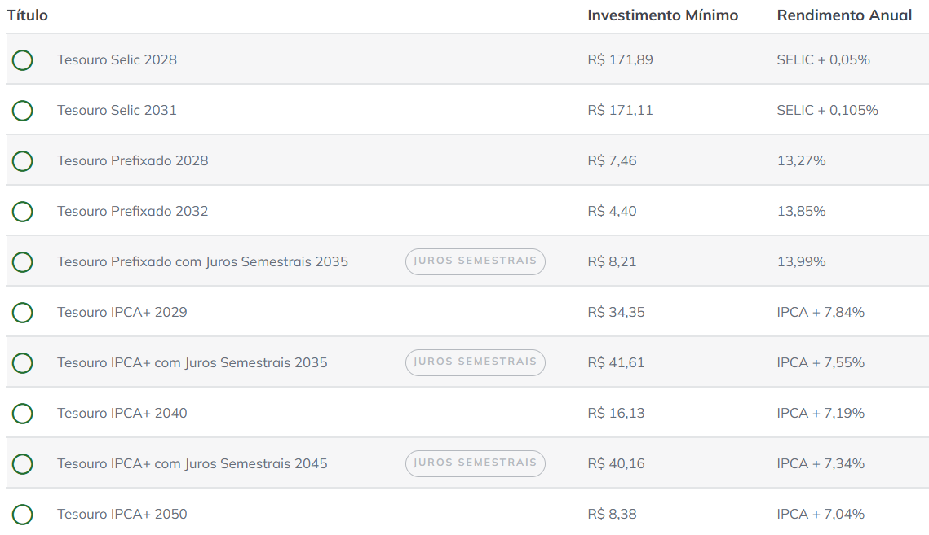Click the R$ 16,13 minimum investment value
Viewport: 929px width, 535px height.
(x=616, y=413)
